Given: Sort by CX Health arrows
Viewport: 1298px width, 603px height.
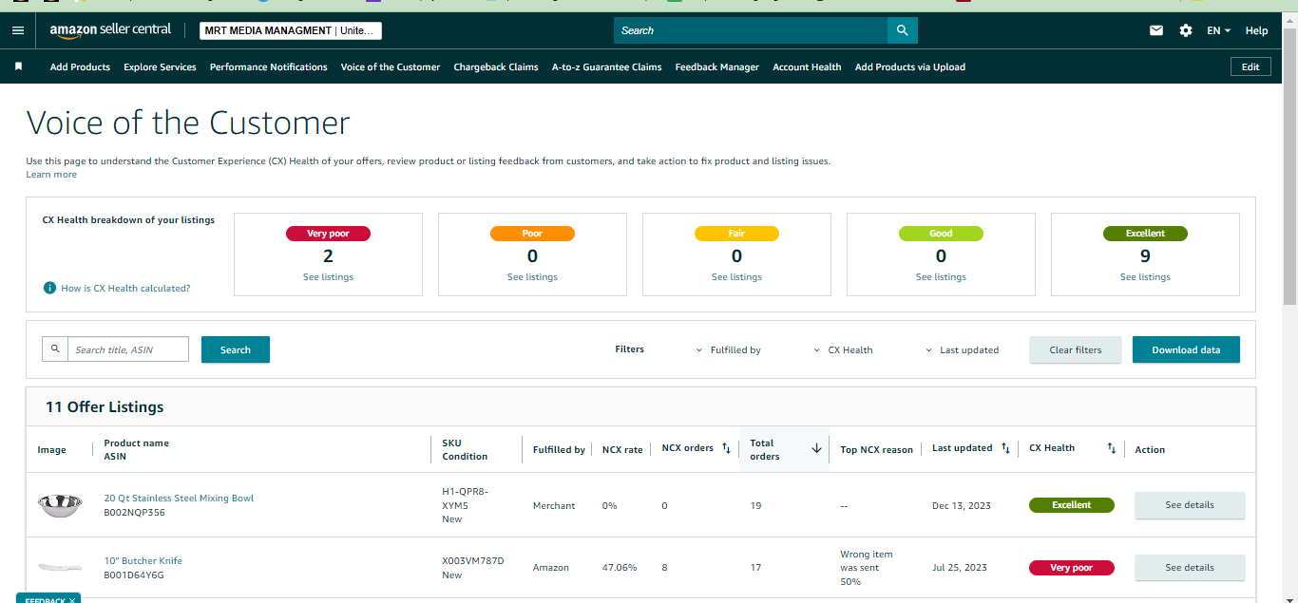Looking at the screenshot, I should tap(1112, 448).
